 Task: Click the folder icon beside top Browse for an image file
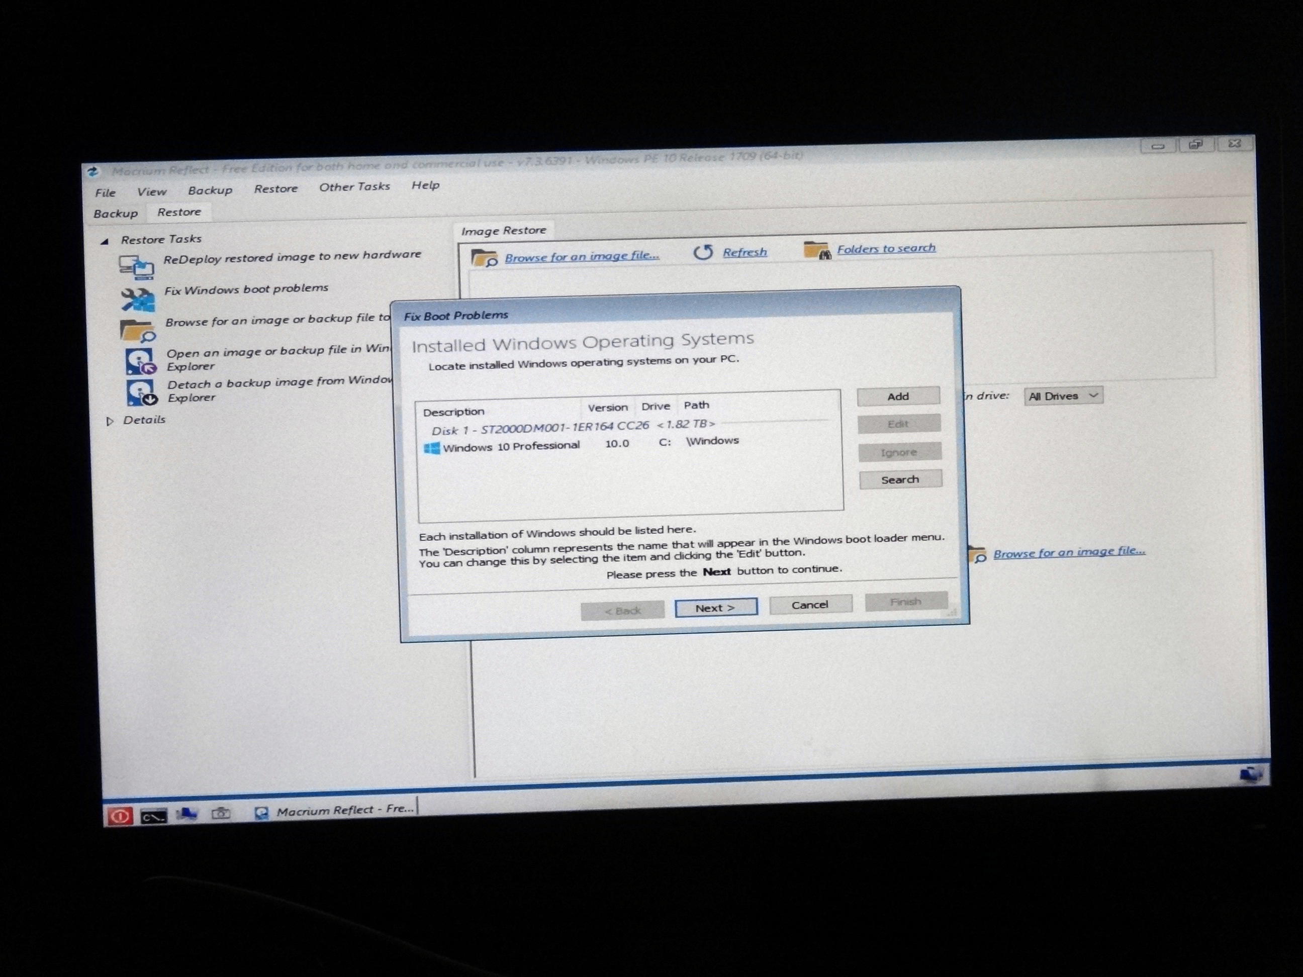click(x=484, y=257)
